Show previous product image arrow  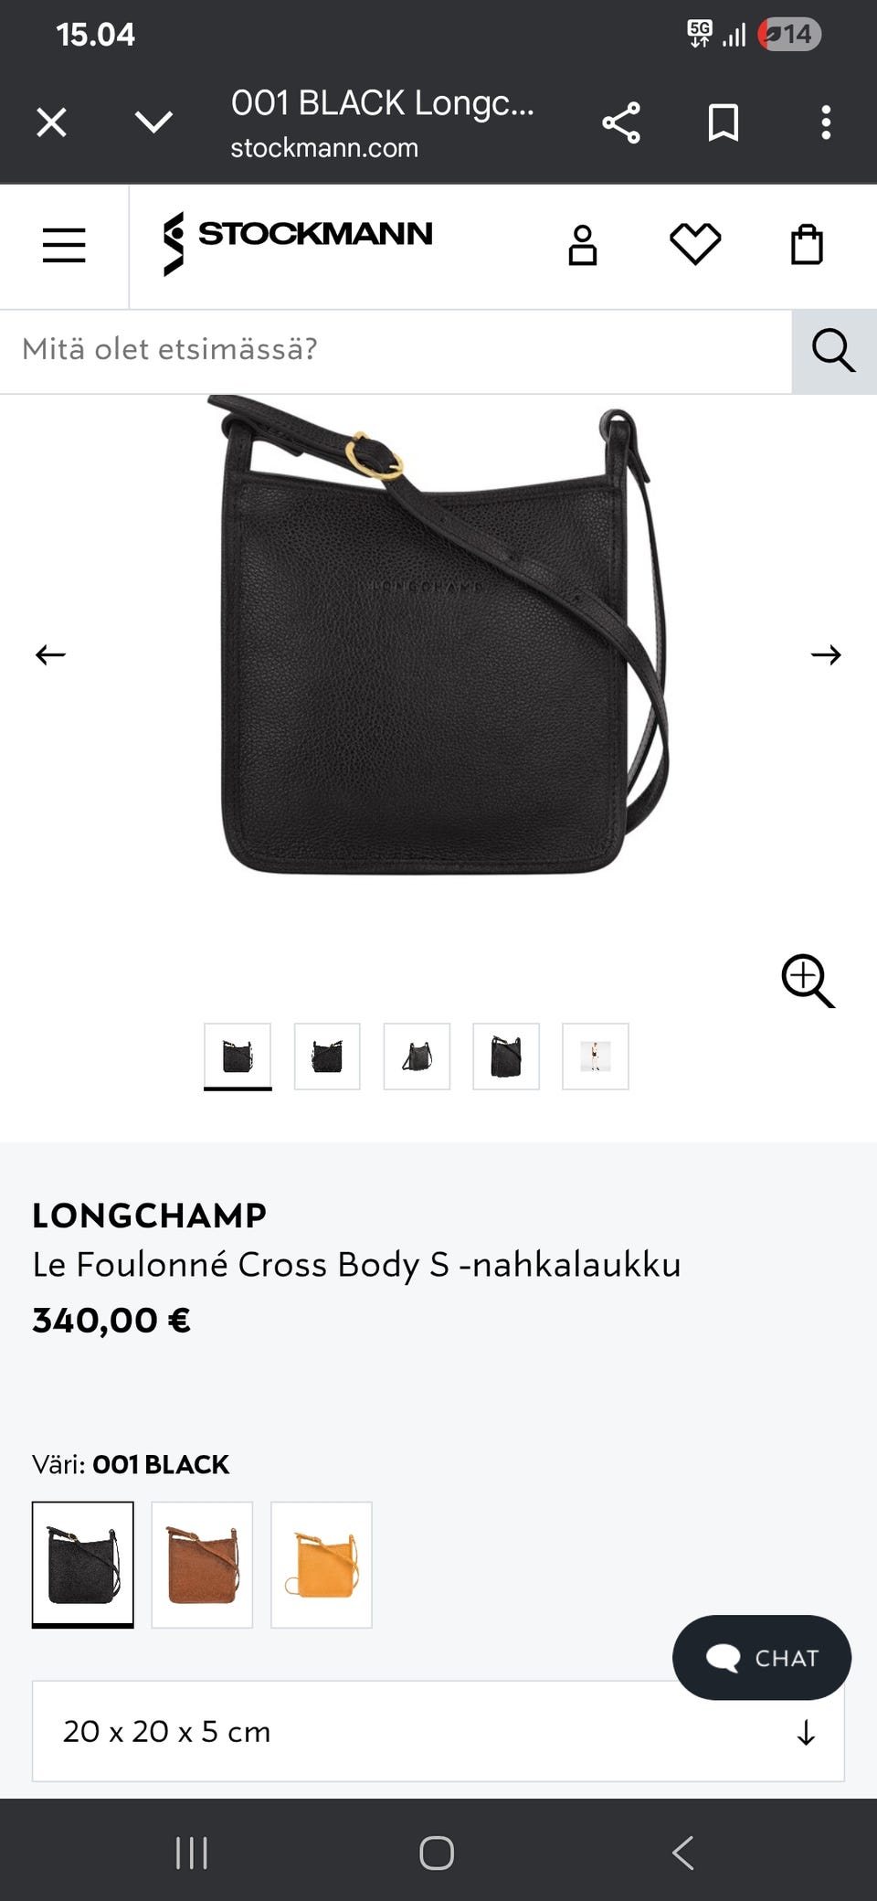50,654
